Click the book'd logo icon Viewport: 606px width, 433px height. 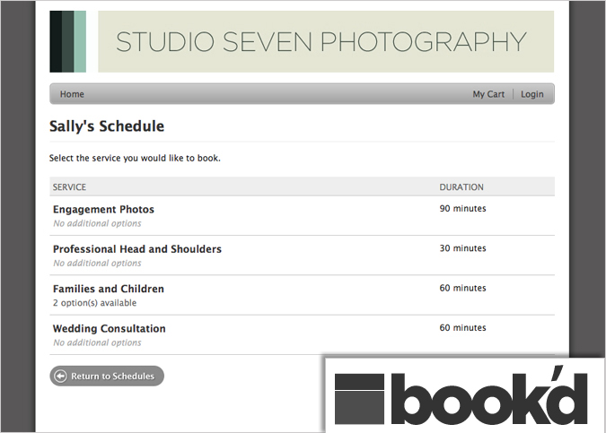point(364,398)
